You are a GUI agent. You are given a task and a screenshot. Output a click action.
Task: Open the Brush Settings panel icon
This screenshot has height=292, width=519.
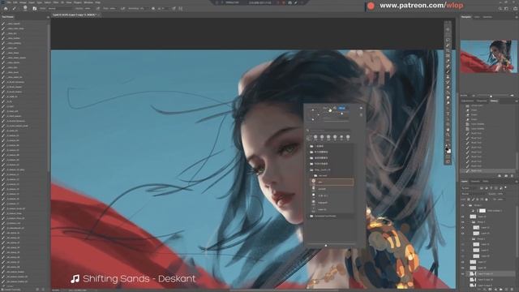pos(34,8)
